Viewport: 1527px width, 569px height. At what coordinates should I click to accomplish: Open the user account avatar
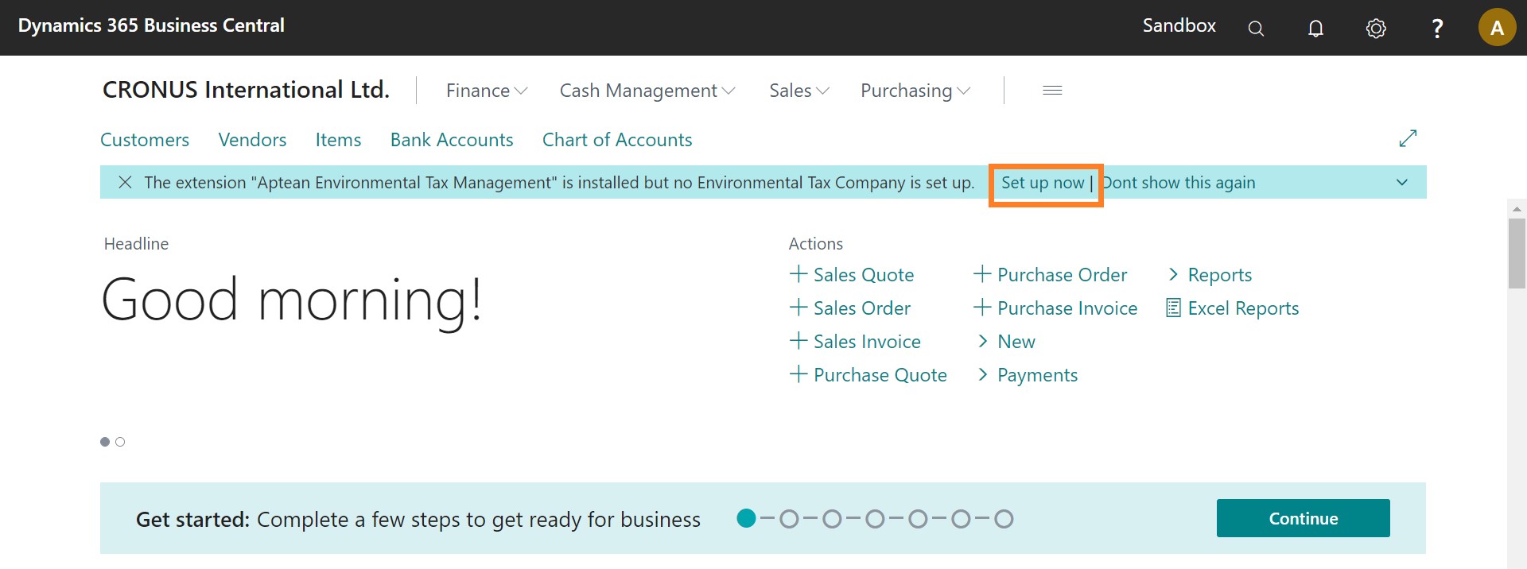1497,28
